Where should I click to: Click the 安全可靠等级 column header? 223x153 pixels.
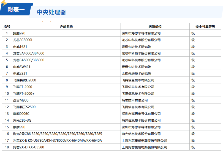[205, 27]
